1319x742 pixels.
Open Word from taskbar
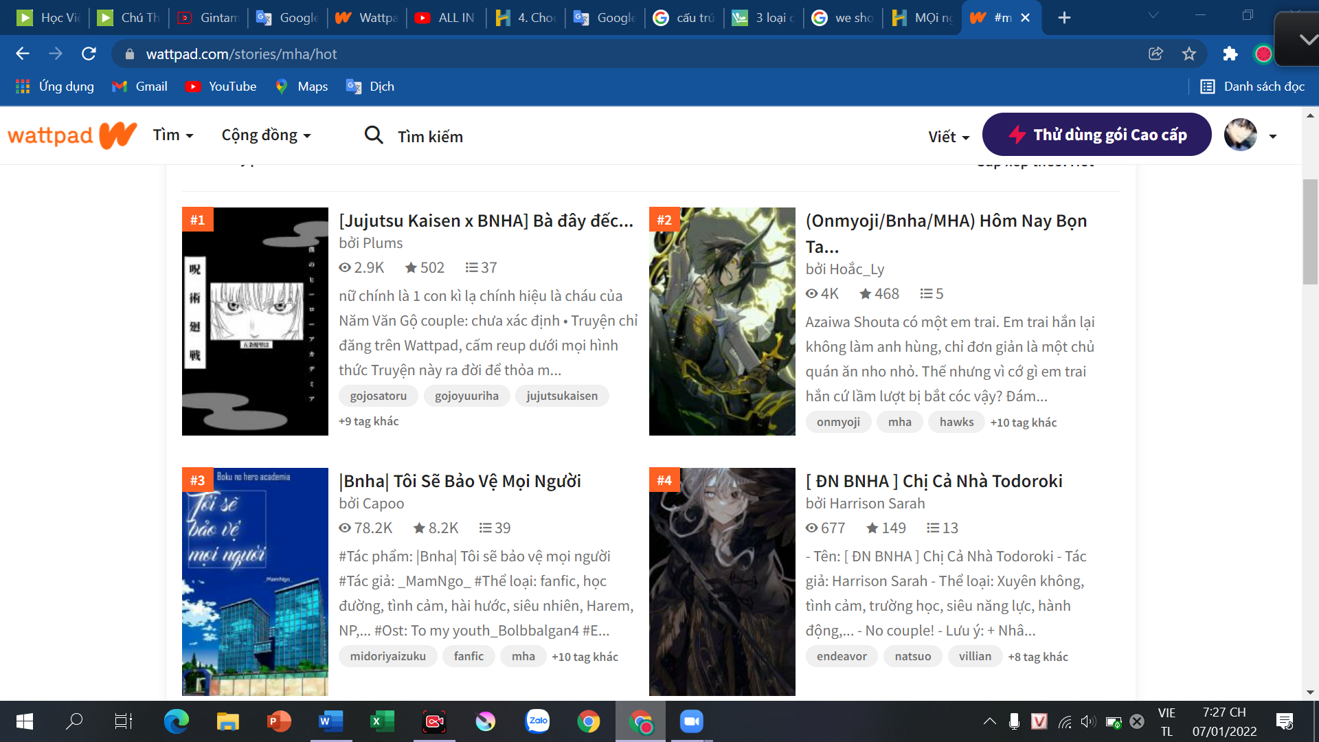point(330,721)
